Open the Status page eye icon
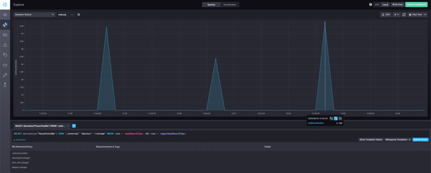The height and width of the screenshot is (173, 431). point(5,15)
